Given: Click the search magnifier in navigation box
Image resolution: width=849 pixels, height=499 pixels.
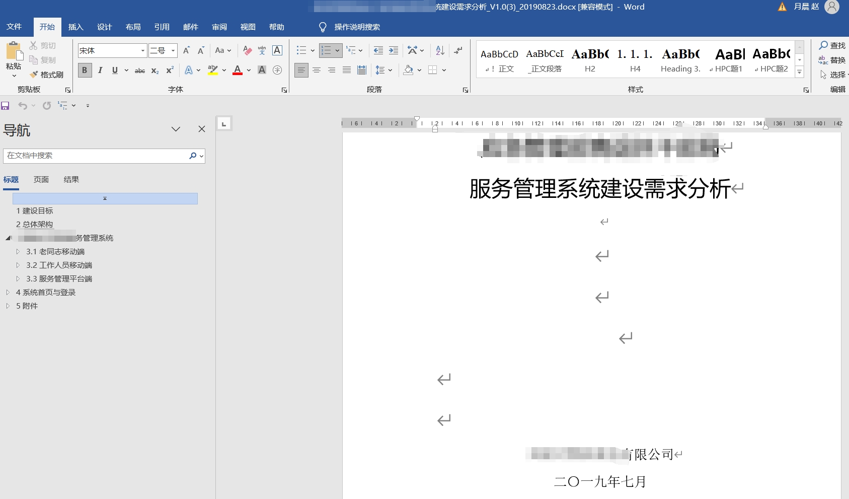Looking at the screenshot, I should click(x=193, y=156).
